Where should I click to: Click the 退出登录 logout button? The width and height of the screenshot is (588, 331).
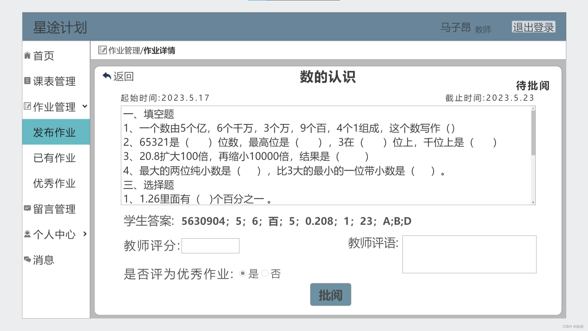tap(533, 27)
